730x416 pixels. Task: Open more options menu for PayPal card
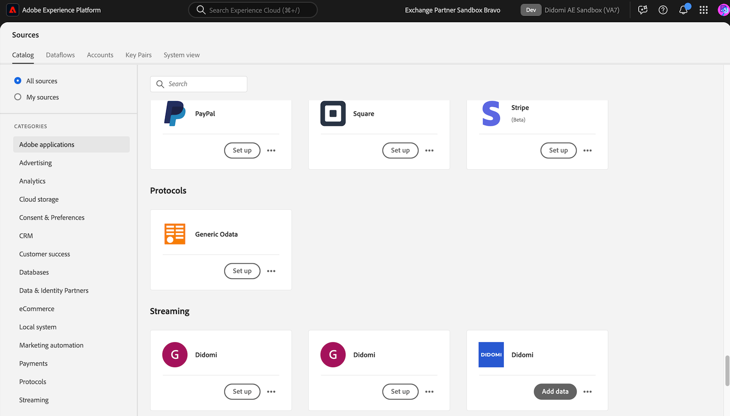point(271,150)
